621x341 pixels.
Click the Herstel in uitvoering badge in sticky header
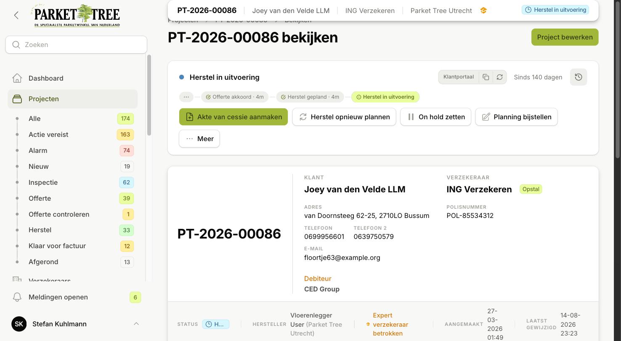click(x=555, y=10)
